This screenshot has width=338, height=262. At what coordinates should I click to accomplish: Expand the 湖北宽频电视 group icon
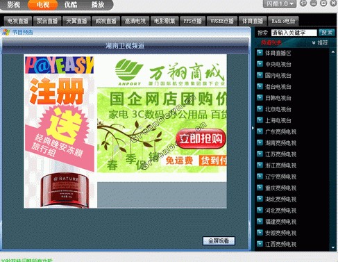pyautogui.click(x=260, y=199)
